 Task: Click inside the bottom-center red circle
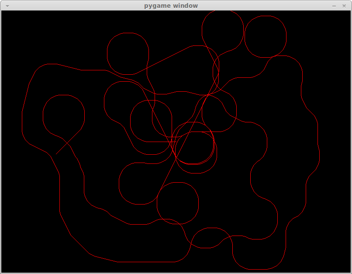tap(178, 203)
